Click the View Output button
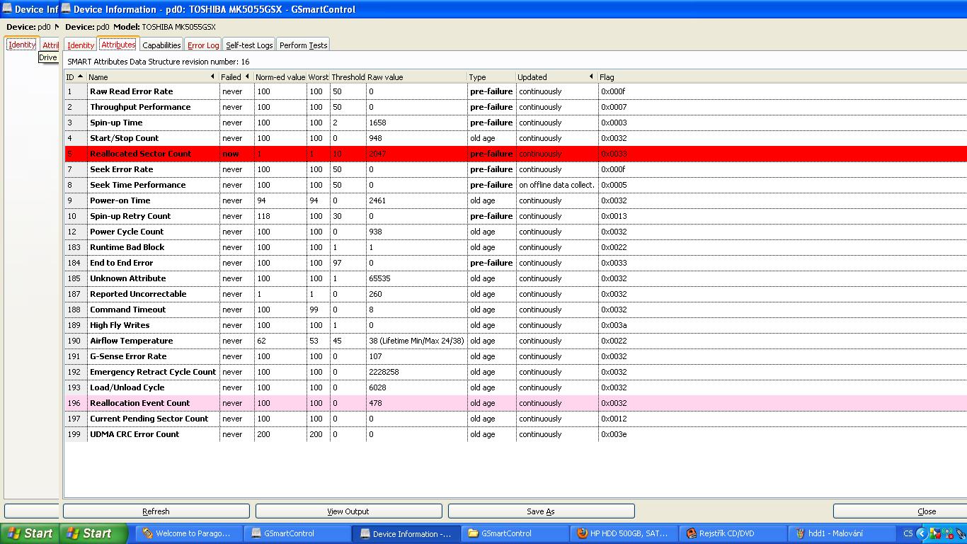 [x=348, y=511]
